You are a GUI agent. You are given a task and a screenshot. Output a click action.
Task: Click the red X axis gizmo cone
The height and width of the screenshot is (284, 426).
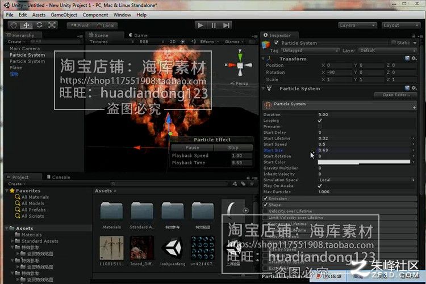[x=232, y=65]
